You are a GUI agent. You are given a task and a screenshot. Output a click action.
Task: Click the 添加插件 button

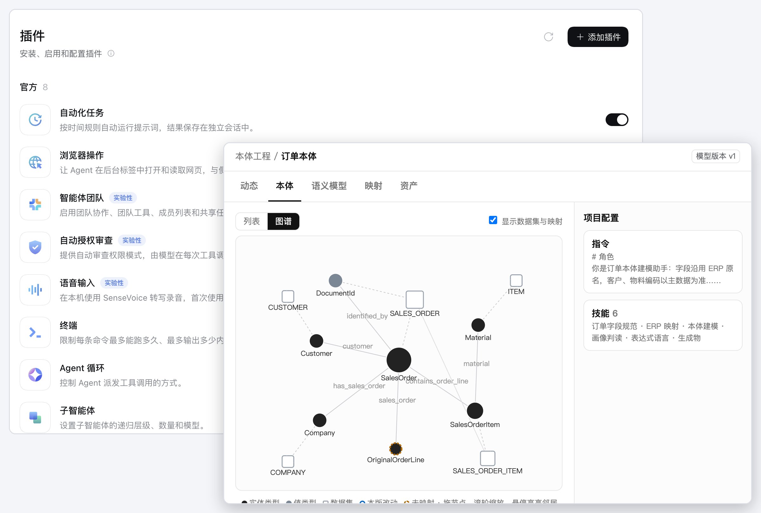[x=598, y=37]
